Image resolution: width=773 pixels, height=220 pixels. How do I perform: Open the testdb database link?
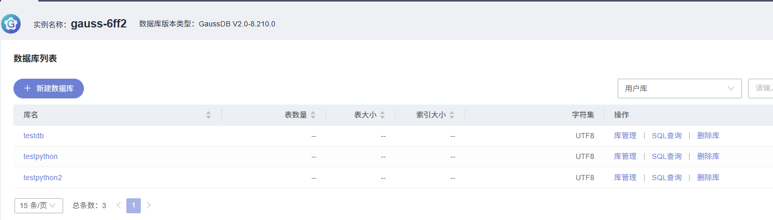(34, 136)
